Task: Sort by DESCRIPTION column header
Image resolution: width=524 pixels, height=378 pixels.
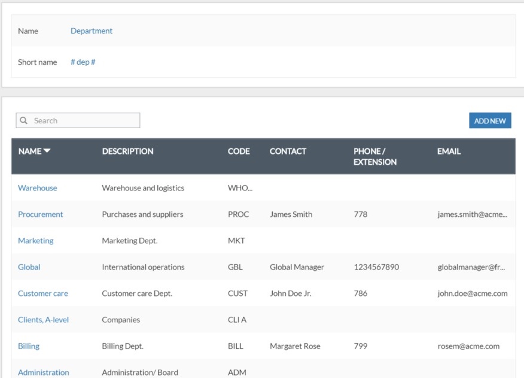Action: coord(127,152)
